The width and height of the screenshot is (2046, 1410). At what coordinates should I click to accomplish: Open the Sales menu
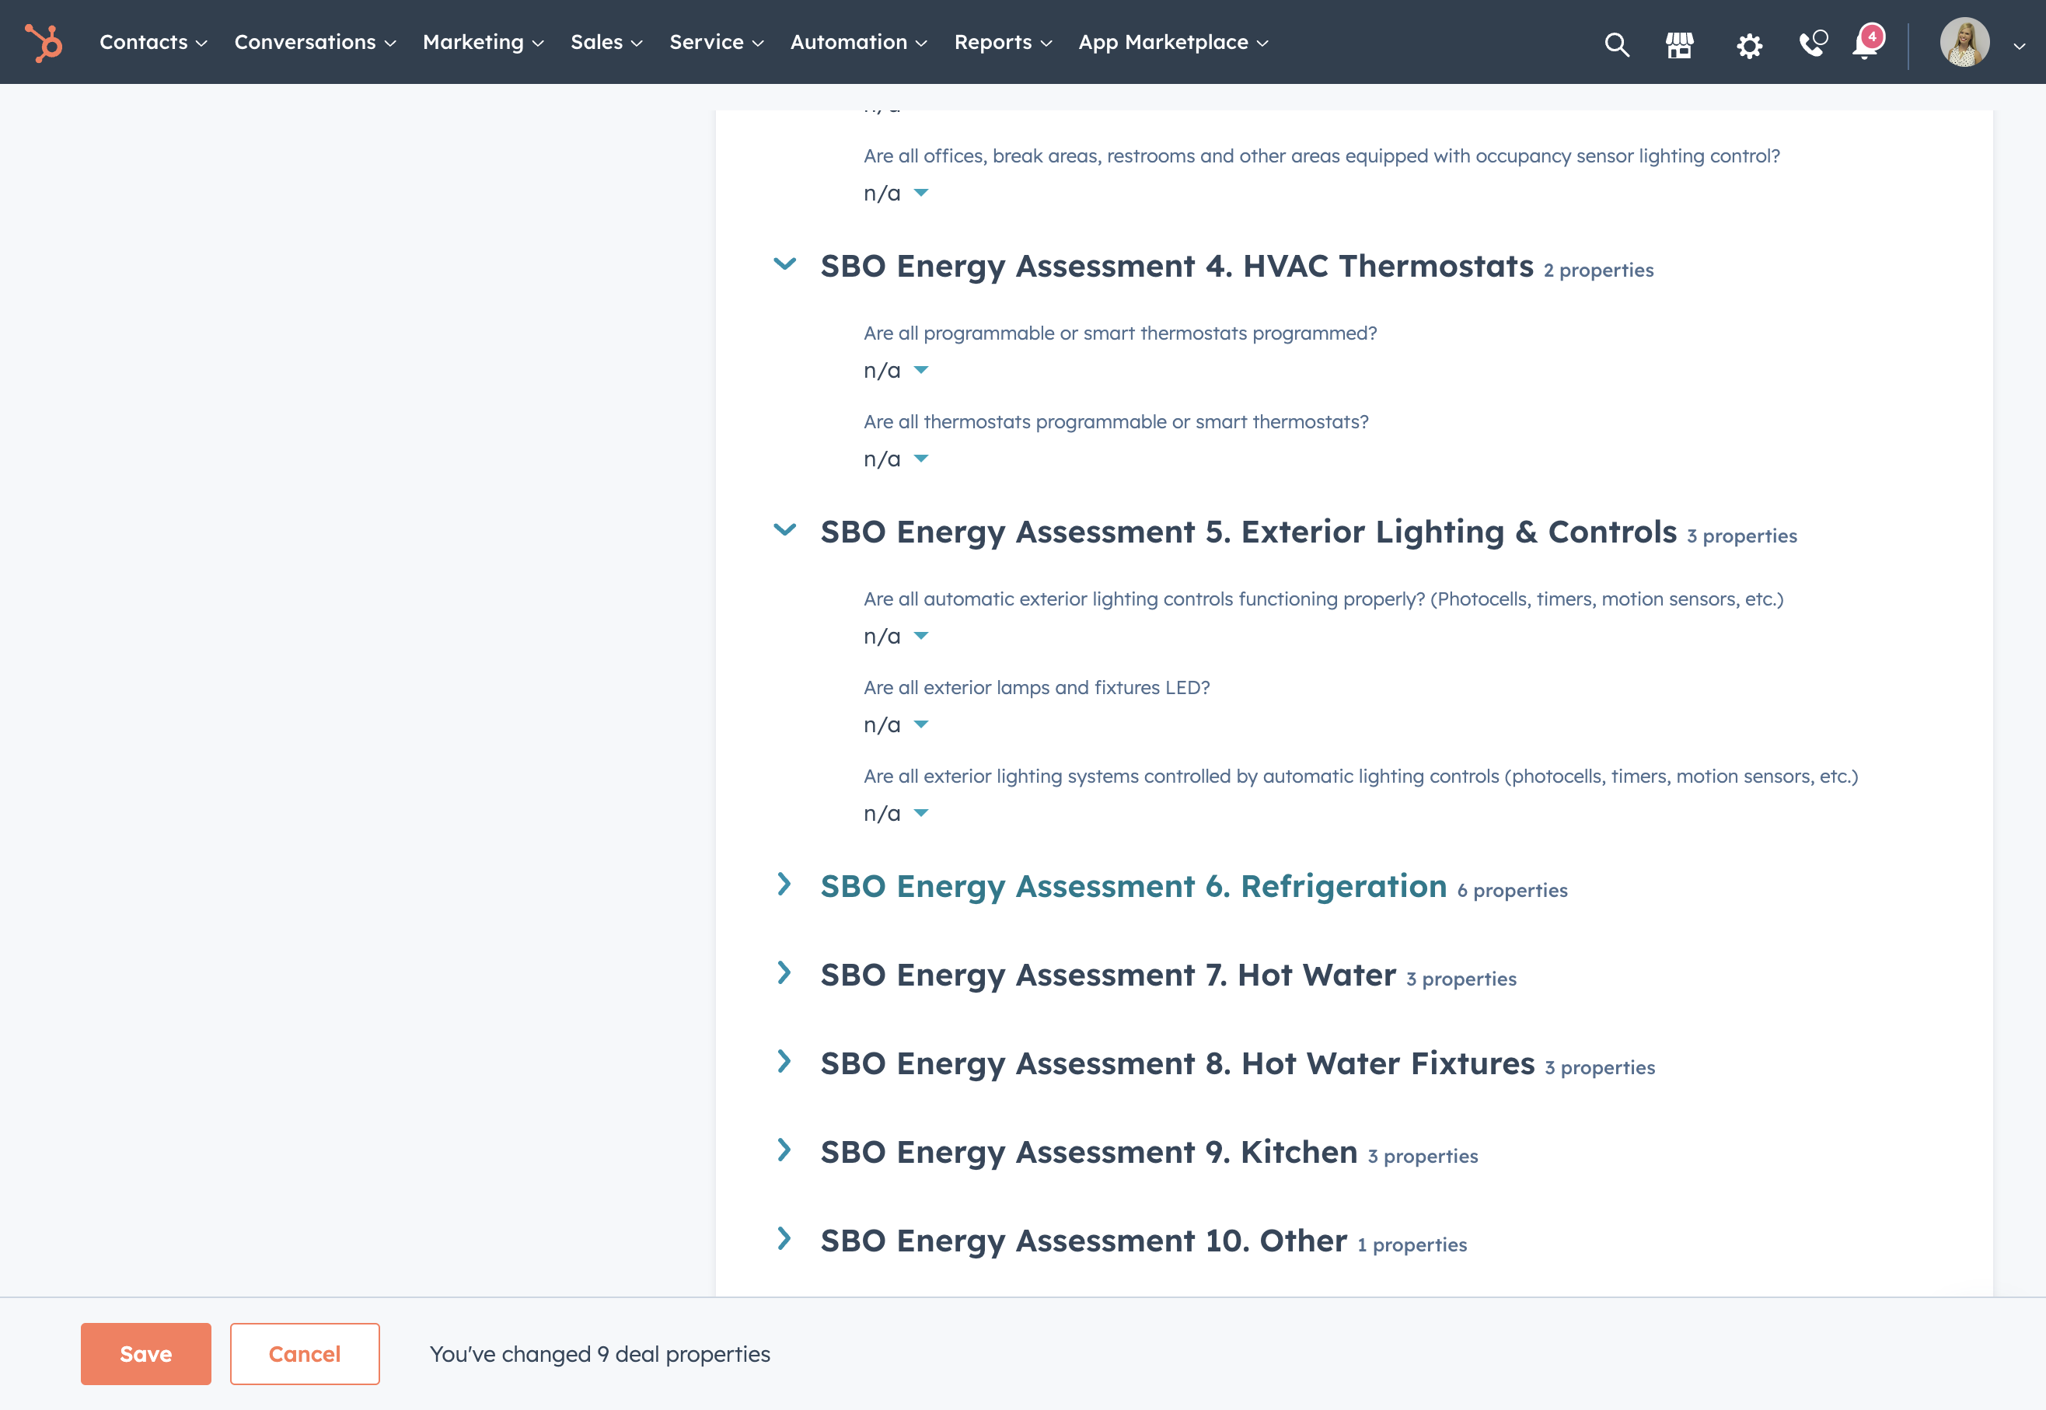pos(606,43)
